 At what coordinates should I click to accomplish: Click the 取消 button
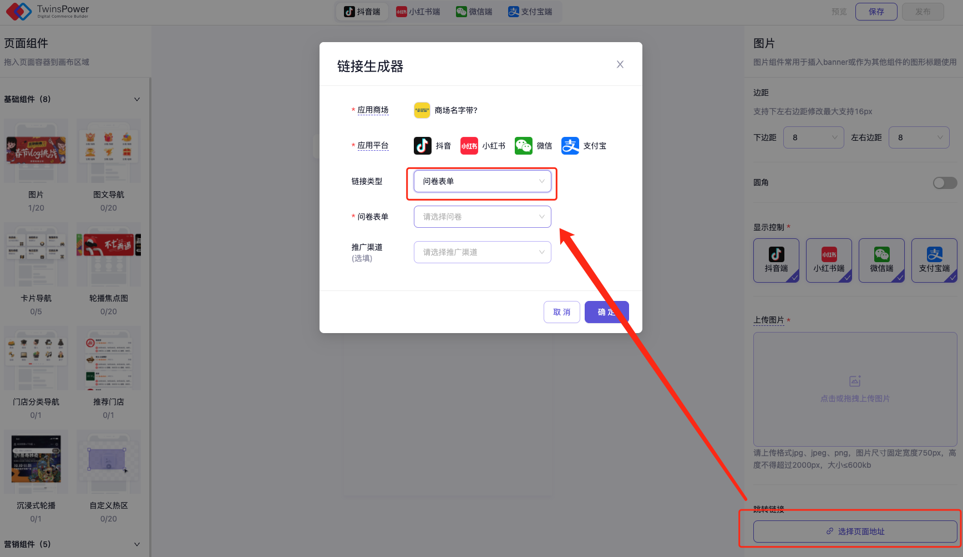pos(561,312)
